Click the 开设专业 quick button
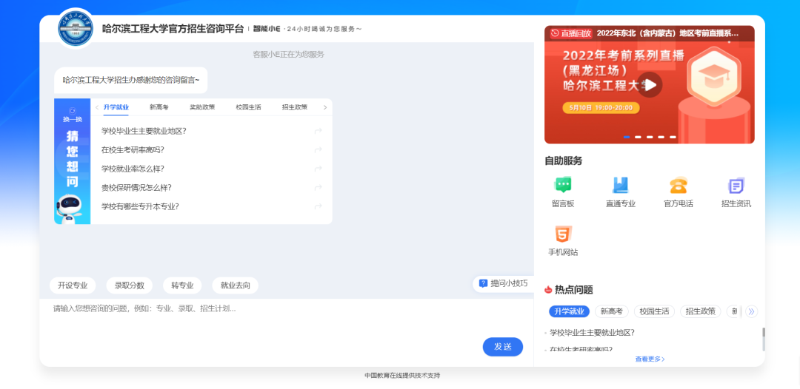800x389 pixels. (x=73, y=285)
